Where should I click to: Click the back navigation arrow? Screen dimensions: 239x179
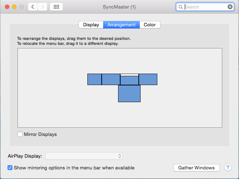33,7
